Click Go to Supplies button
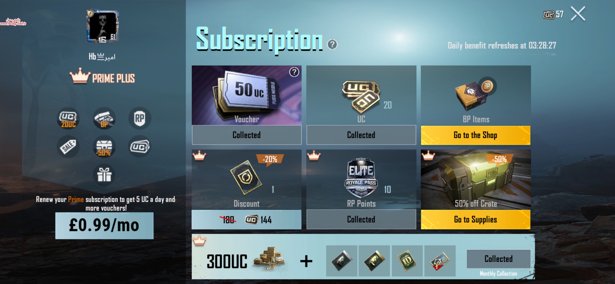This screenshot has height=284, width=615. point(476,220)
